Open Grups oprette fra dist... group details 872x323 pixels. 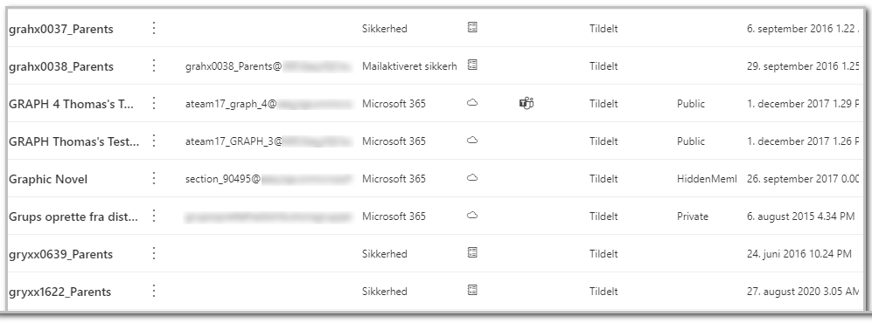[x=73, y=216]
